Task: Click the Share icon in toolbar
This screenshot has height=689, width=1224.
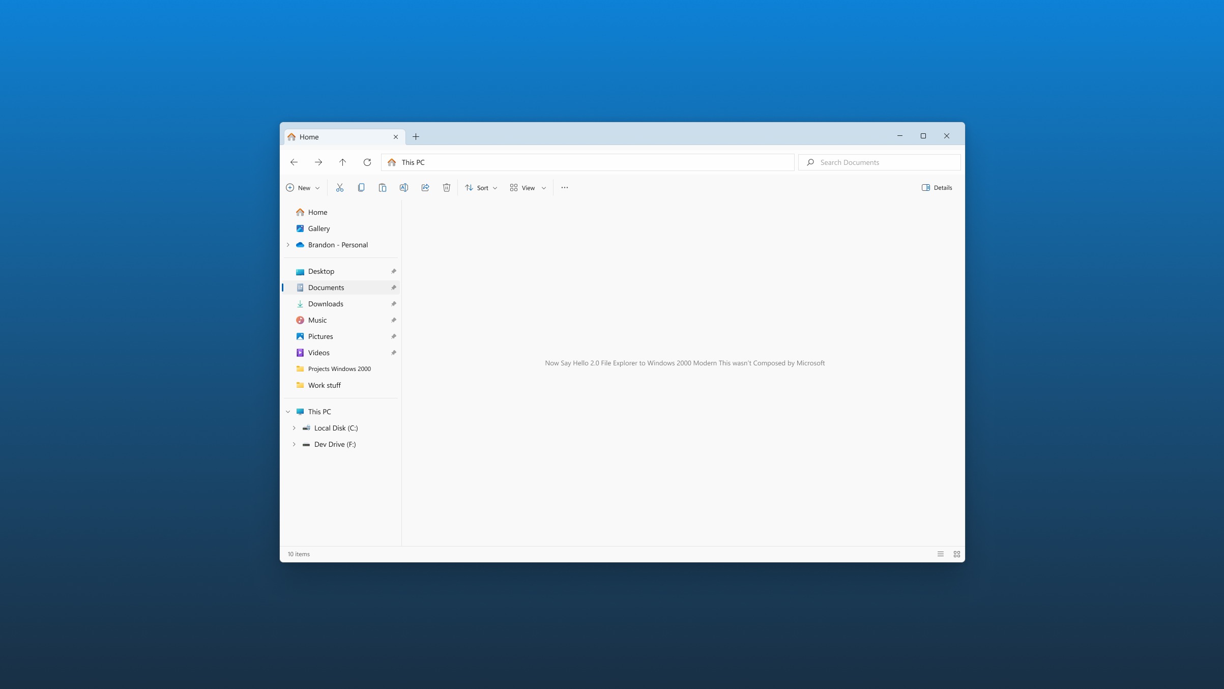Action: tap(425, 188)
